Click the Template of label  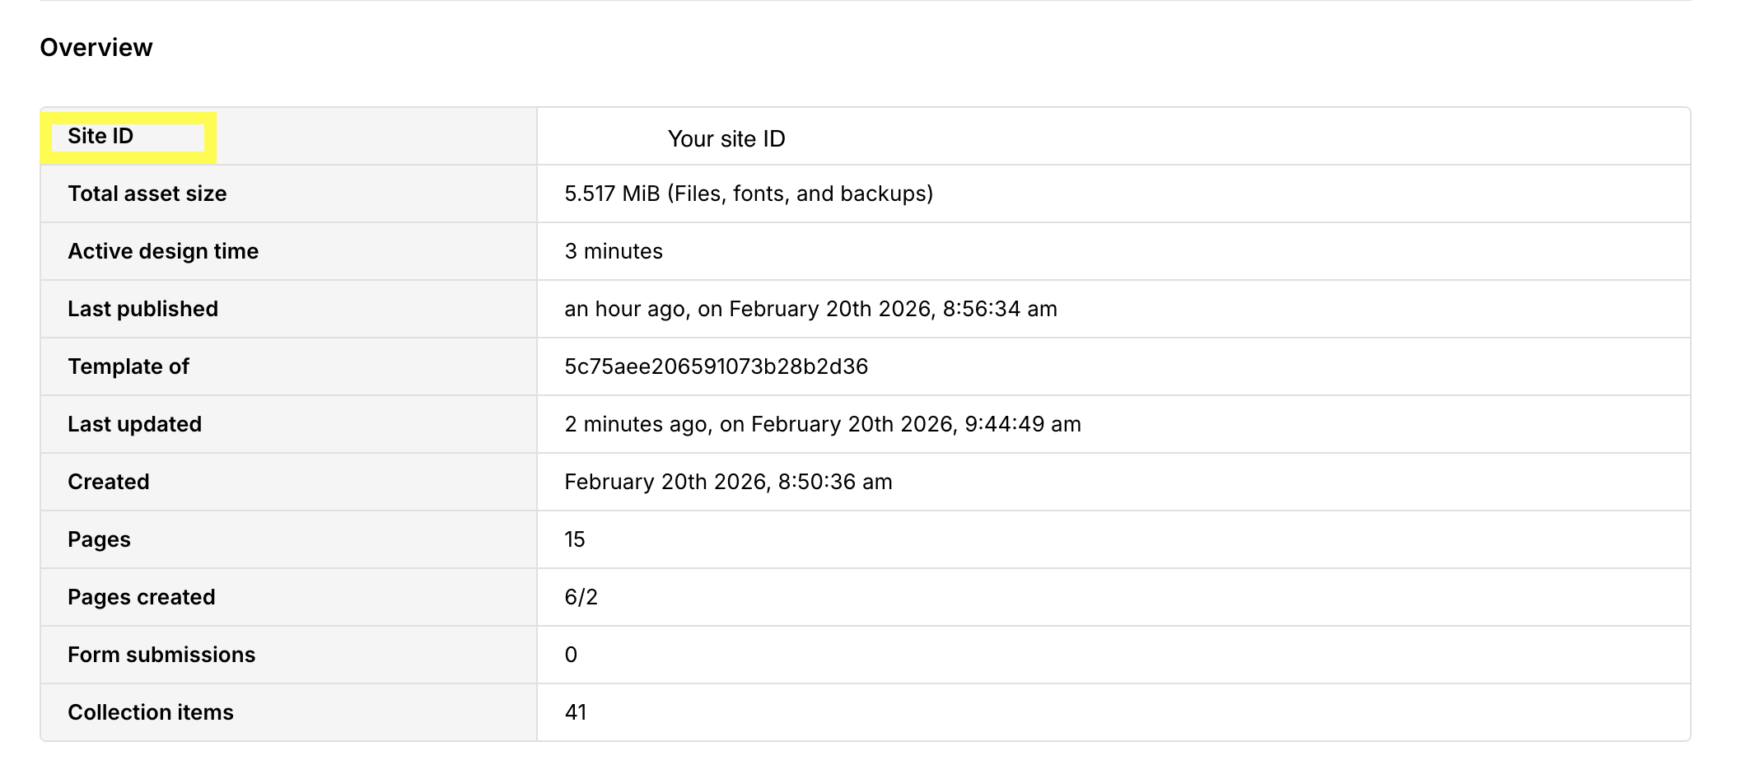click(x=128, y=366)
